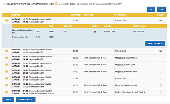Expand the 15:40 departure journey details
170x104 pixels.
pos(7,65)
